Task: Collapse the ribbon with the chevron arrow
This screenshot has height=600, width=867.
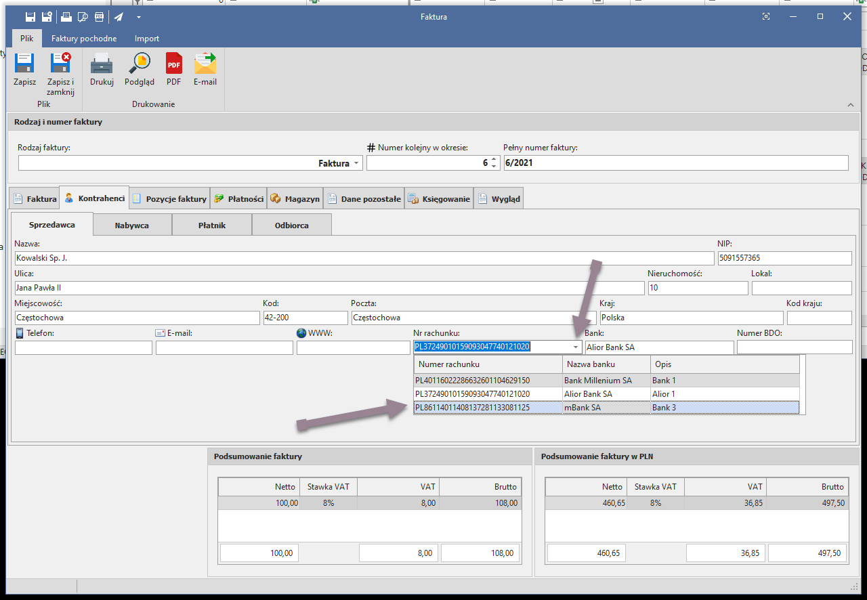Action: coord(851,105)
